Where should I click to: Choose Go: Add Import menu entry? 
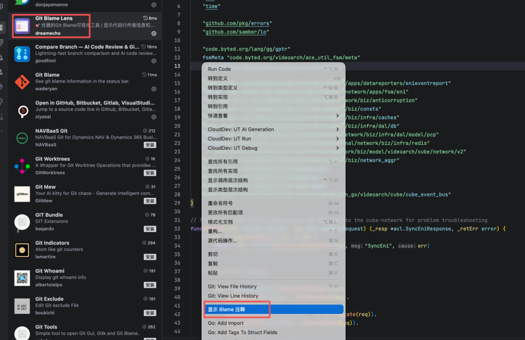[274, 323]
